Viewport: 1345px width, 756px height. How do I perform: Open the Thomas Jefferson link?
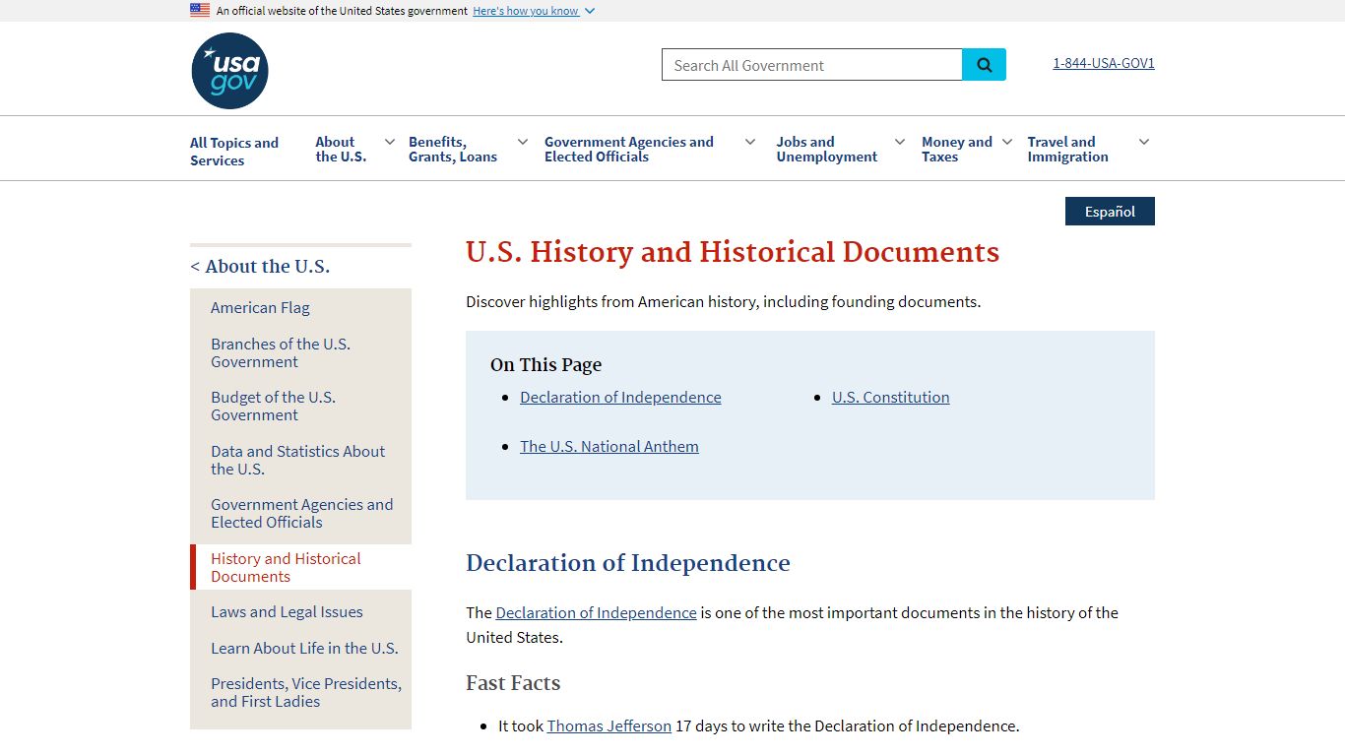[x=609, y=725]
